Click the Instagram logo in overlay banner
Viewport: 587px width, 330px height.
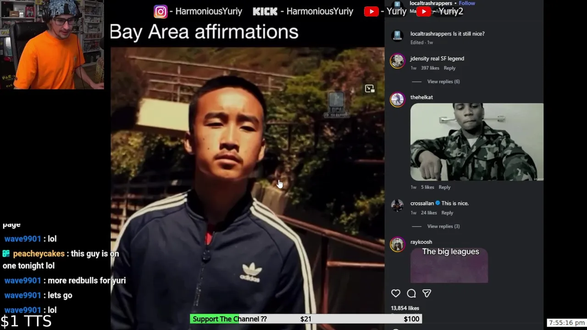(x=161, y=11)
